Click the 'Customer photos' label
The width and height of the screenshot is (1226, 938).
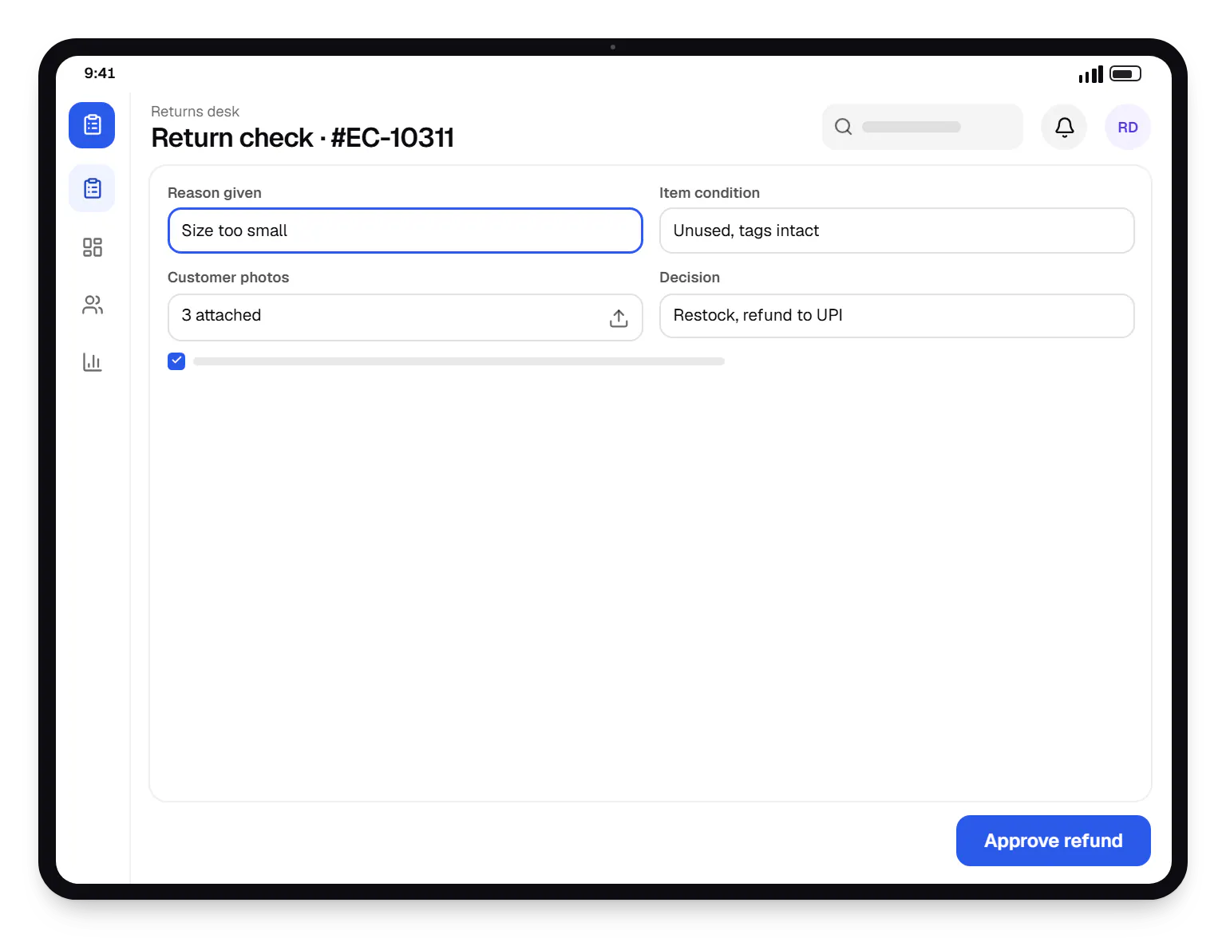[x=228, y=278]
